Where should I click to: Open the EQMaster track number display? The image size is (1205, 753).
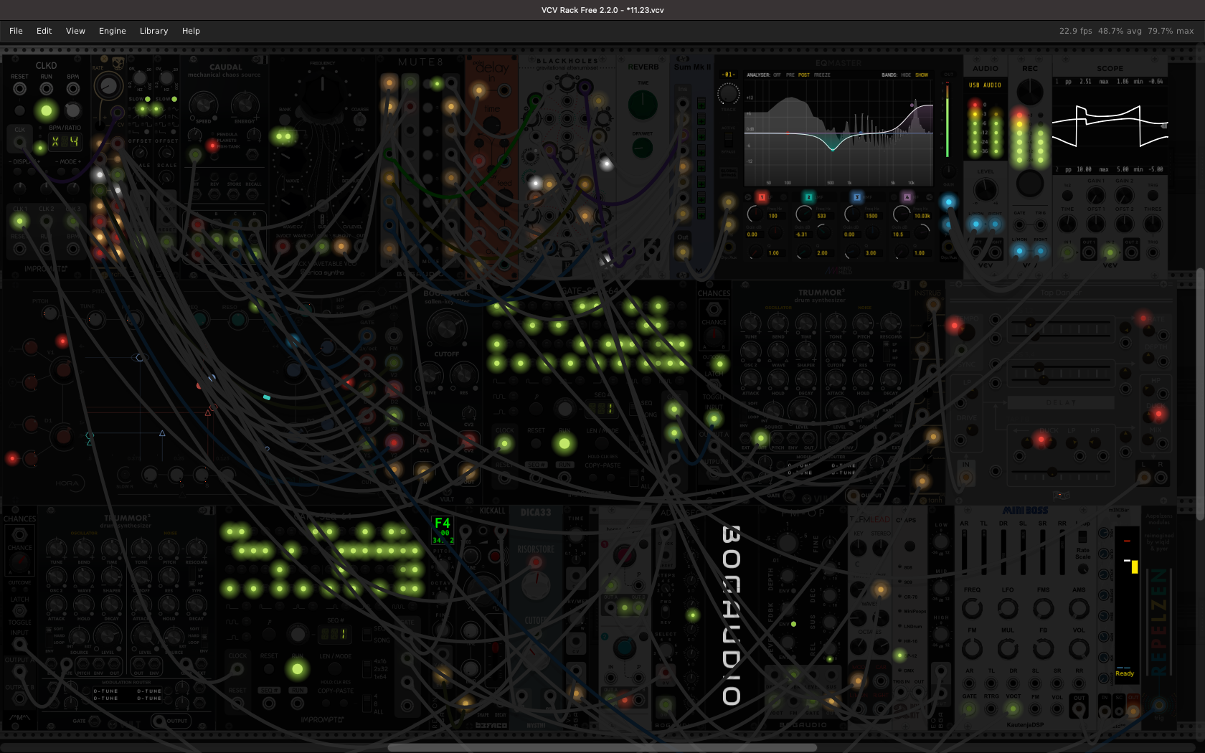728,75
